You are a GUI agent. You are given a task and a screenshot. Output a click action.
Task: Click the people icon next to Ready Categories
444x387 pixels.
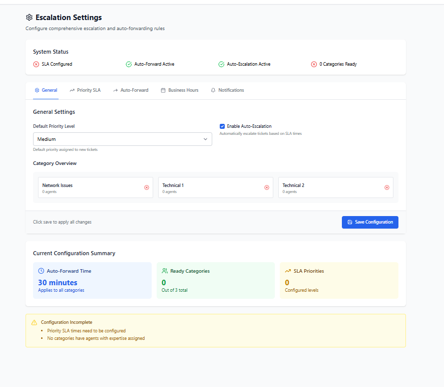pos(165,271)
